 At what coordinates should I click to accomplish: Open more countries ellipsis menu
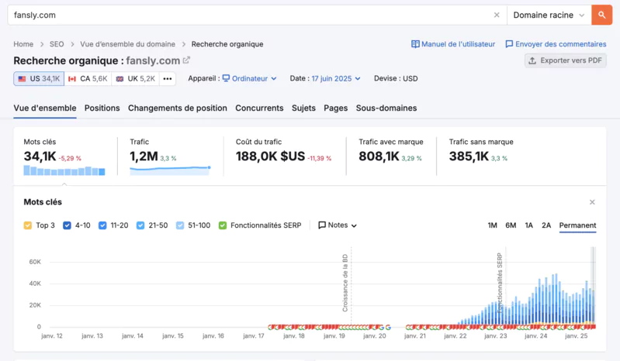click(x=168, y=78)
